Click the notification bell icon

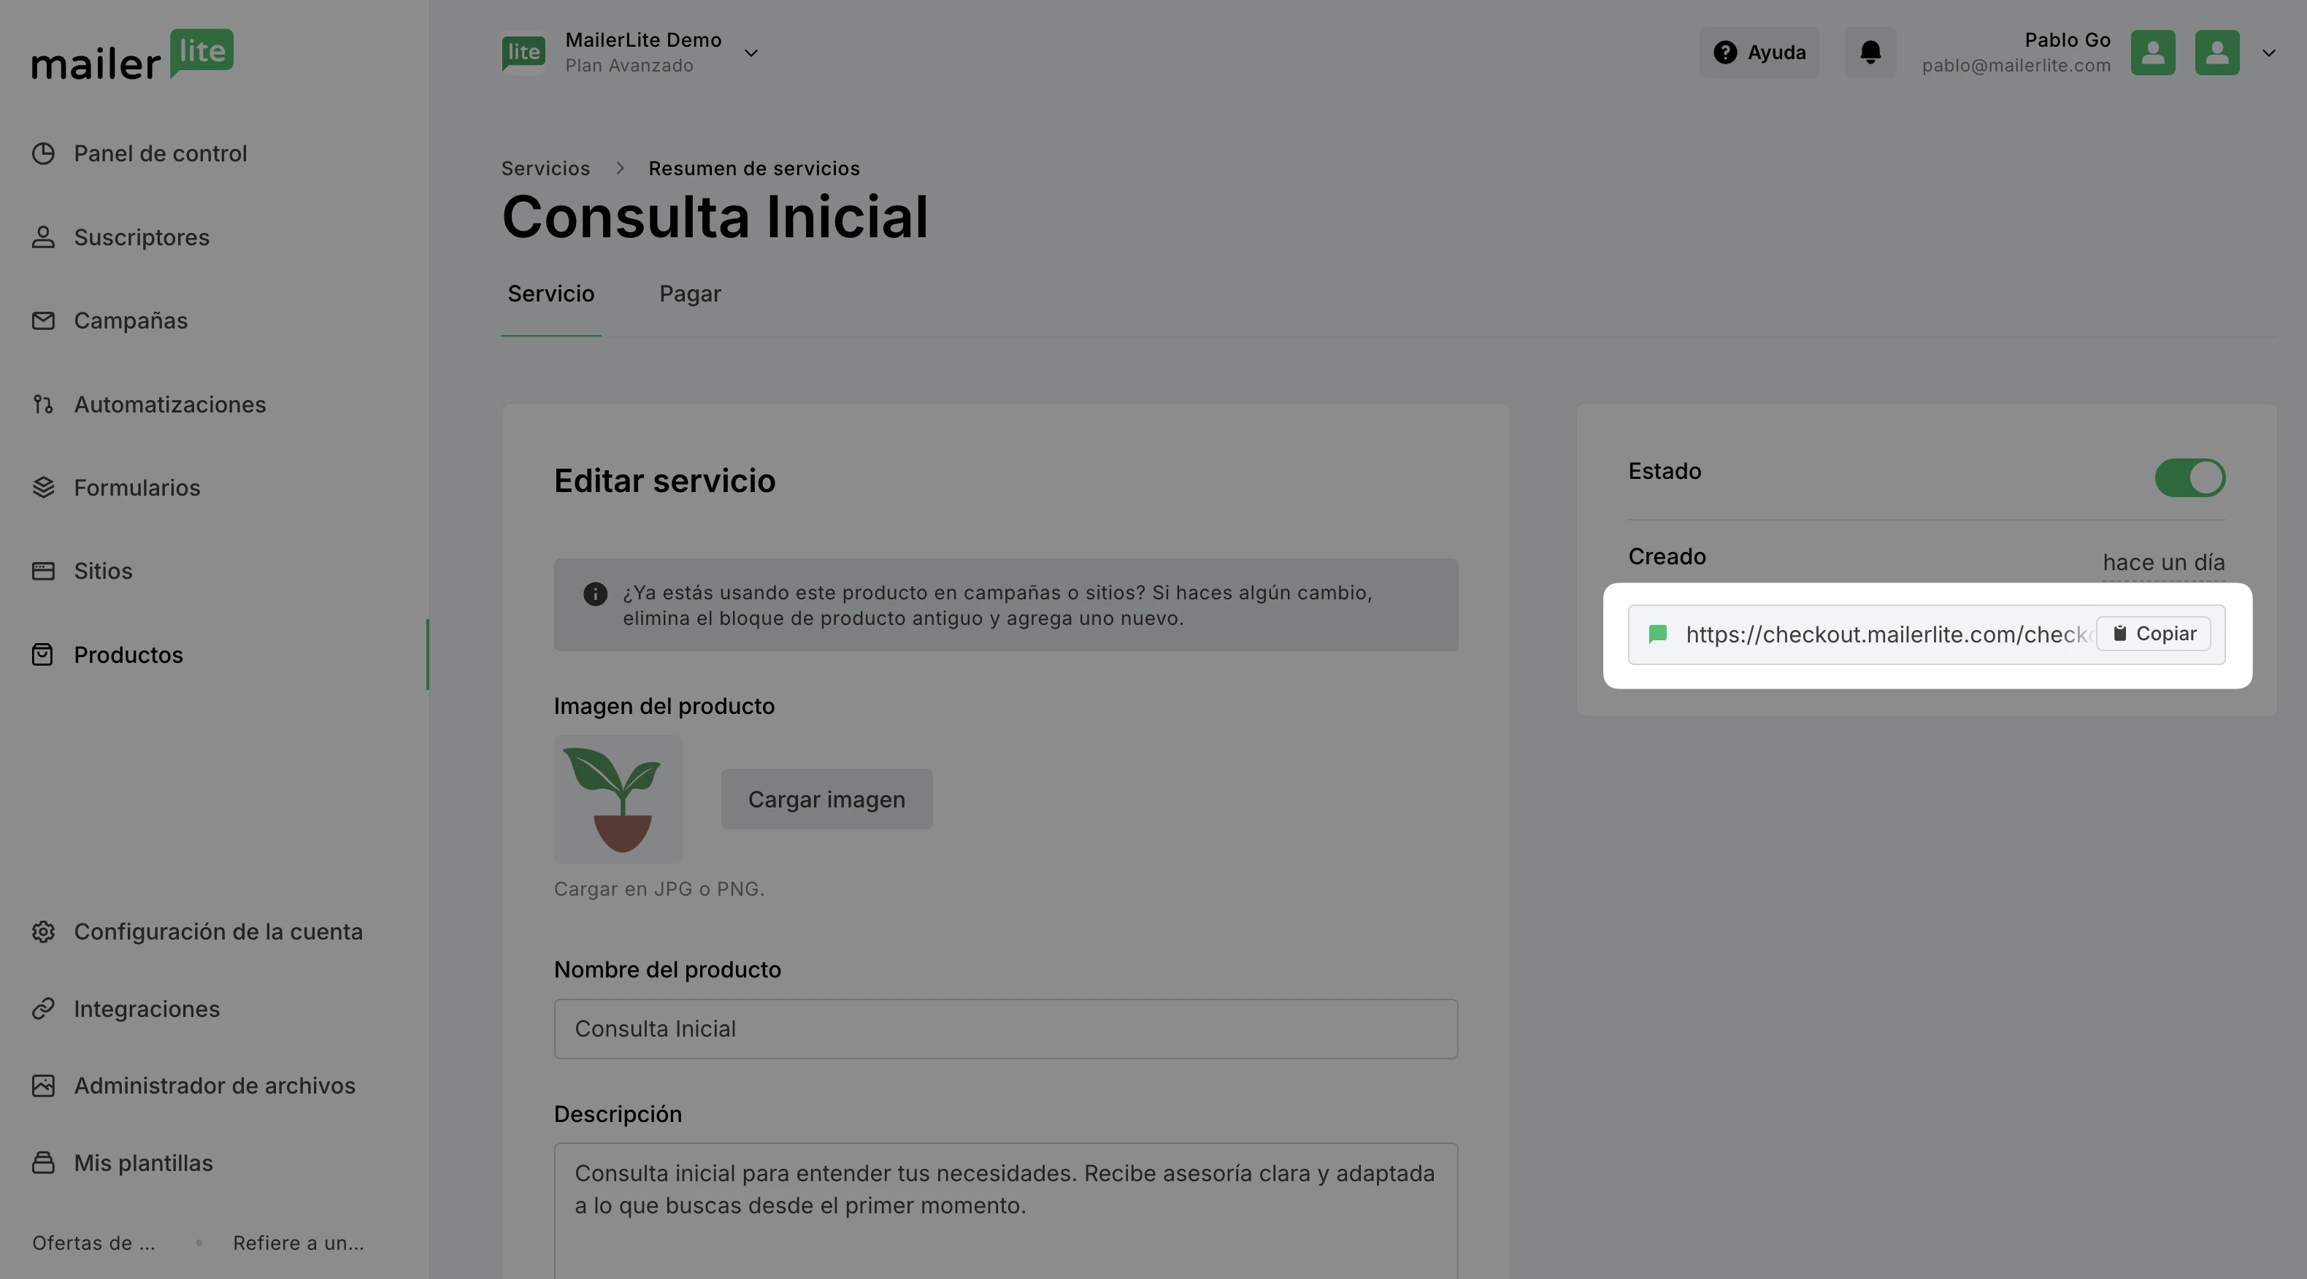pyautogui.click(x=1870, y=52)
